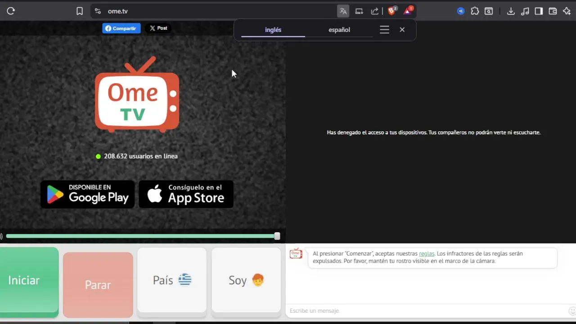Open Leo AI sparkle icon
Screen dimensions: 576x324
click(x=567, y=11)
